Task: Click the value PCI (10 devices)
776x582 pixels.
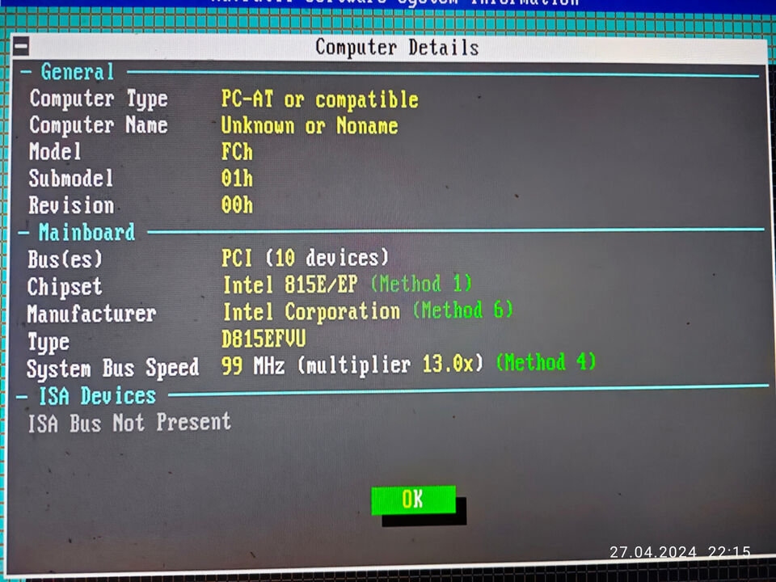Action: [305, 258]
